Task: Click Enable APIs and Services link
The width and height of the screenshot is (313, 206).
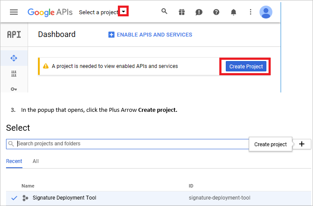Action: (150, 34)
